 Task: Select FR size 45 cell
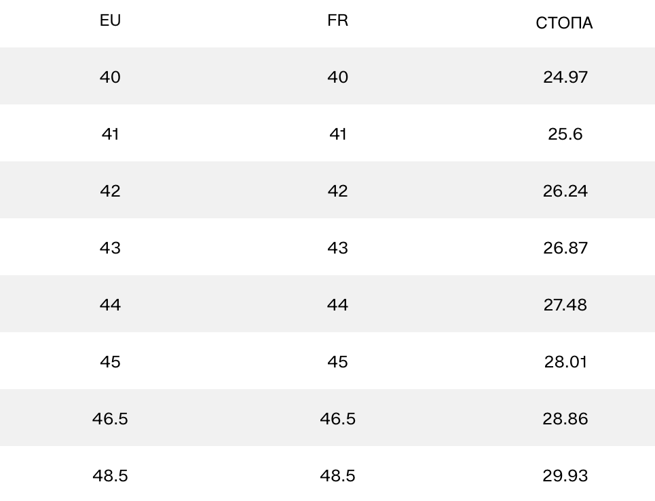pyautogui.click(x=337, y=362)
